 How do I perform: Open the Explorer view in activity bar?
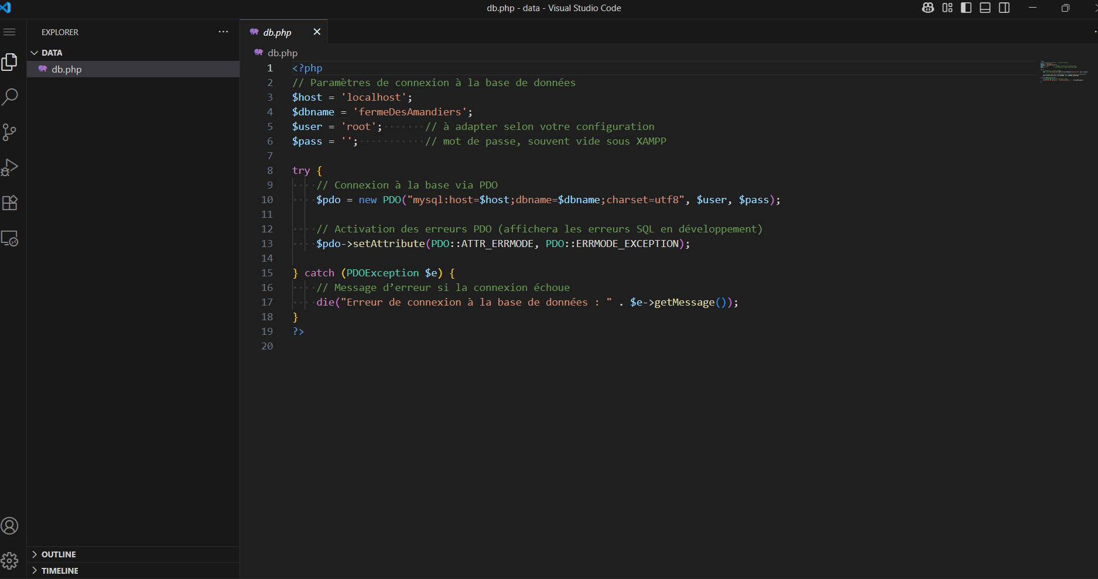[9, 61]
